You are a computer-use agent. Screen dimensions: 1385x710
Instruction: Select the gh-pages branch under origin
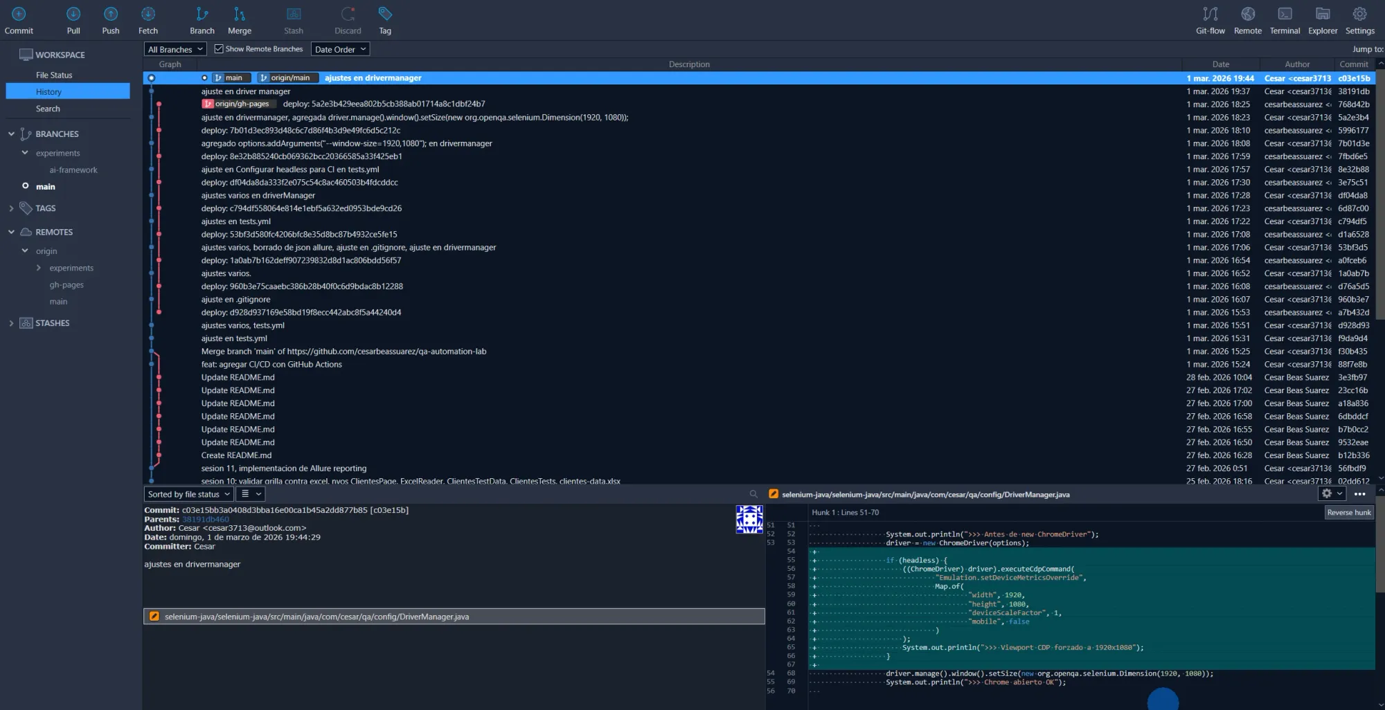[x=67, y=284]
